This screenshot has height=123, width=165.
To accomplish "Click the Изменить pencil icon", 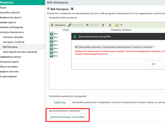I will click(x=70, y=25).
